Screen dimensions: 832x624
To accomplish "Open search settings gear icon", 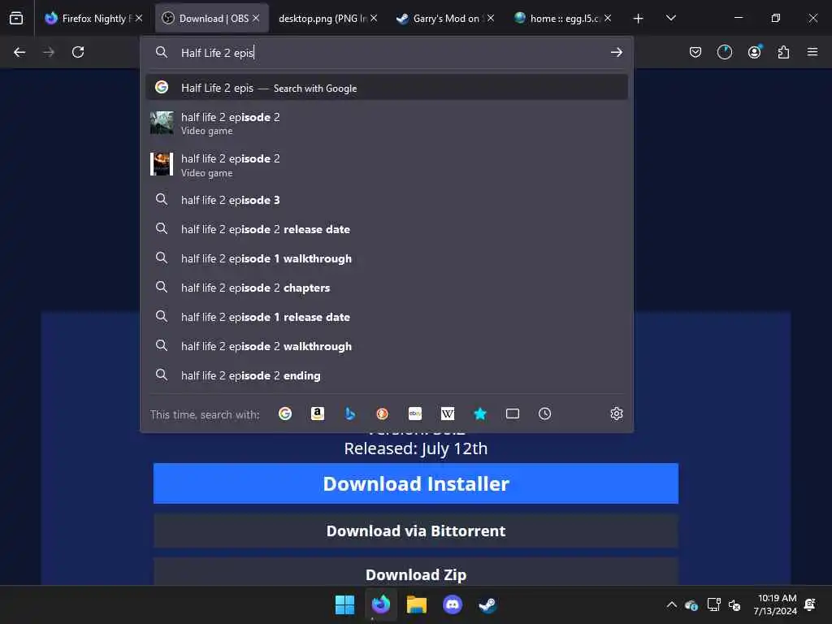I will pyautogui.click(x=616, y=414).
